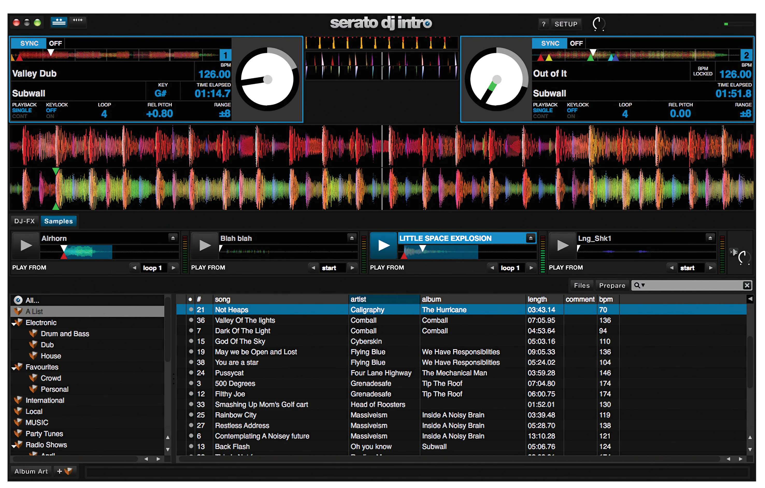
Task: Eject the LITTLE SPACE EXPLOSION sample
Action: [x=531, y=238]
